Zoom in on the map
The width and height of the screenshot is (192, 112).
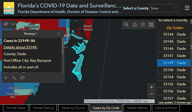pyautogui.click(x=151, y=87)
